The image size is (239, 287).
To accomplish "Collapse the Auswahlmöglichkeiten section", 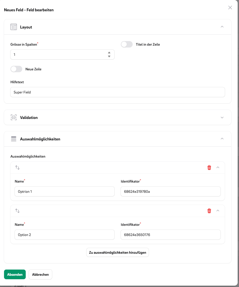I will click(222, 139).
